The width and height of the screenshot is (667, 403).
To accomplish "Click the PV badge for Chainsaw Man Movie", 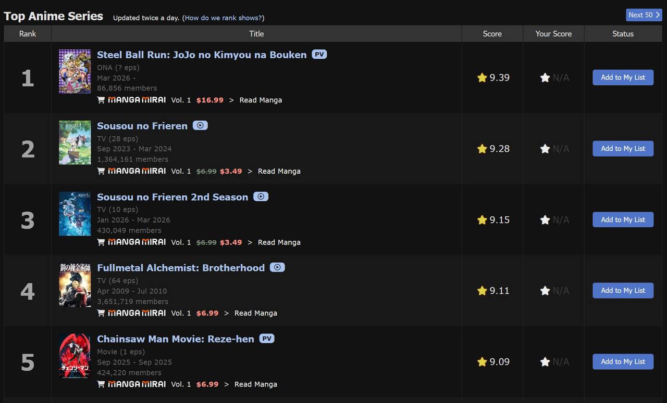I will [267, 339].
